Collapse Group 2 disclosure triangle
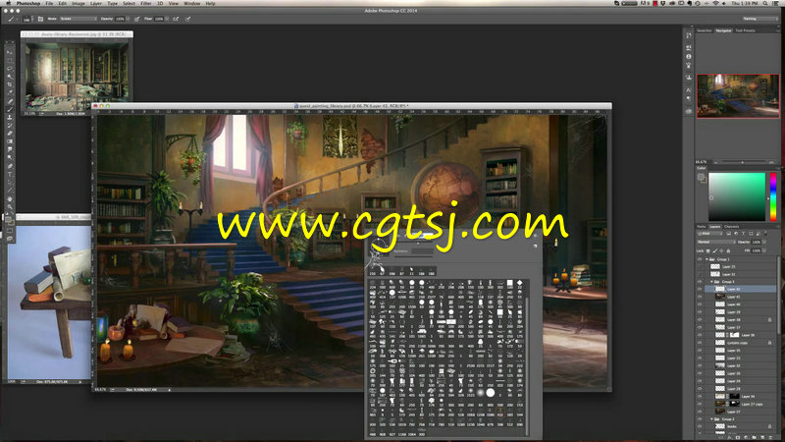 (712, 419)
